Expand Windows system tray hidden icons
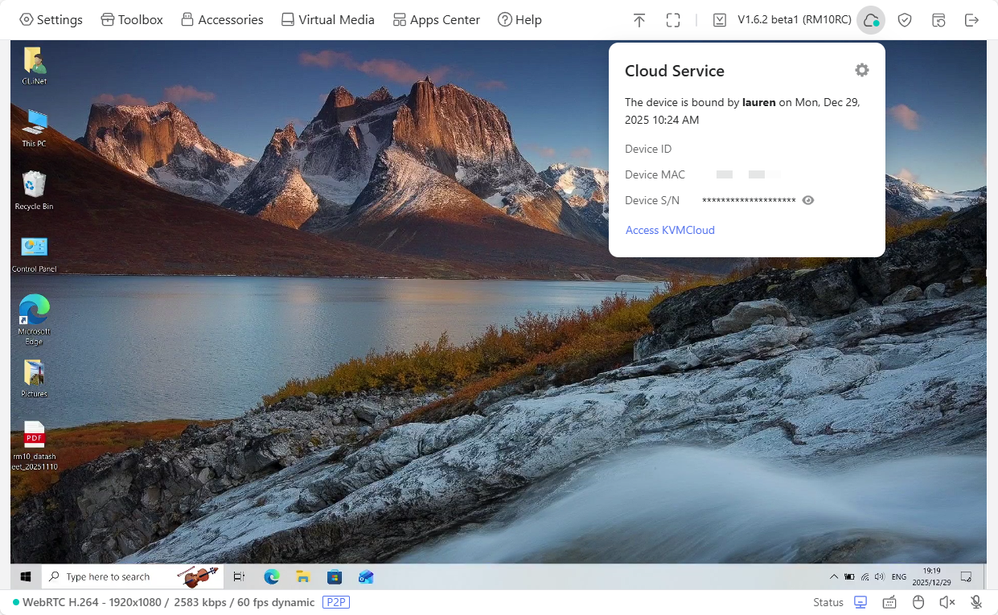 click(x=833, y=576)
